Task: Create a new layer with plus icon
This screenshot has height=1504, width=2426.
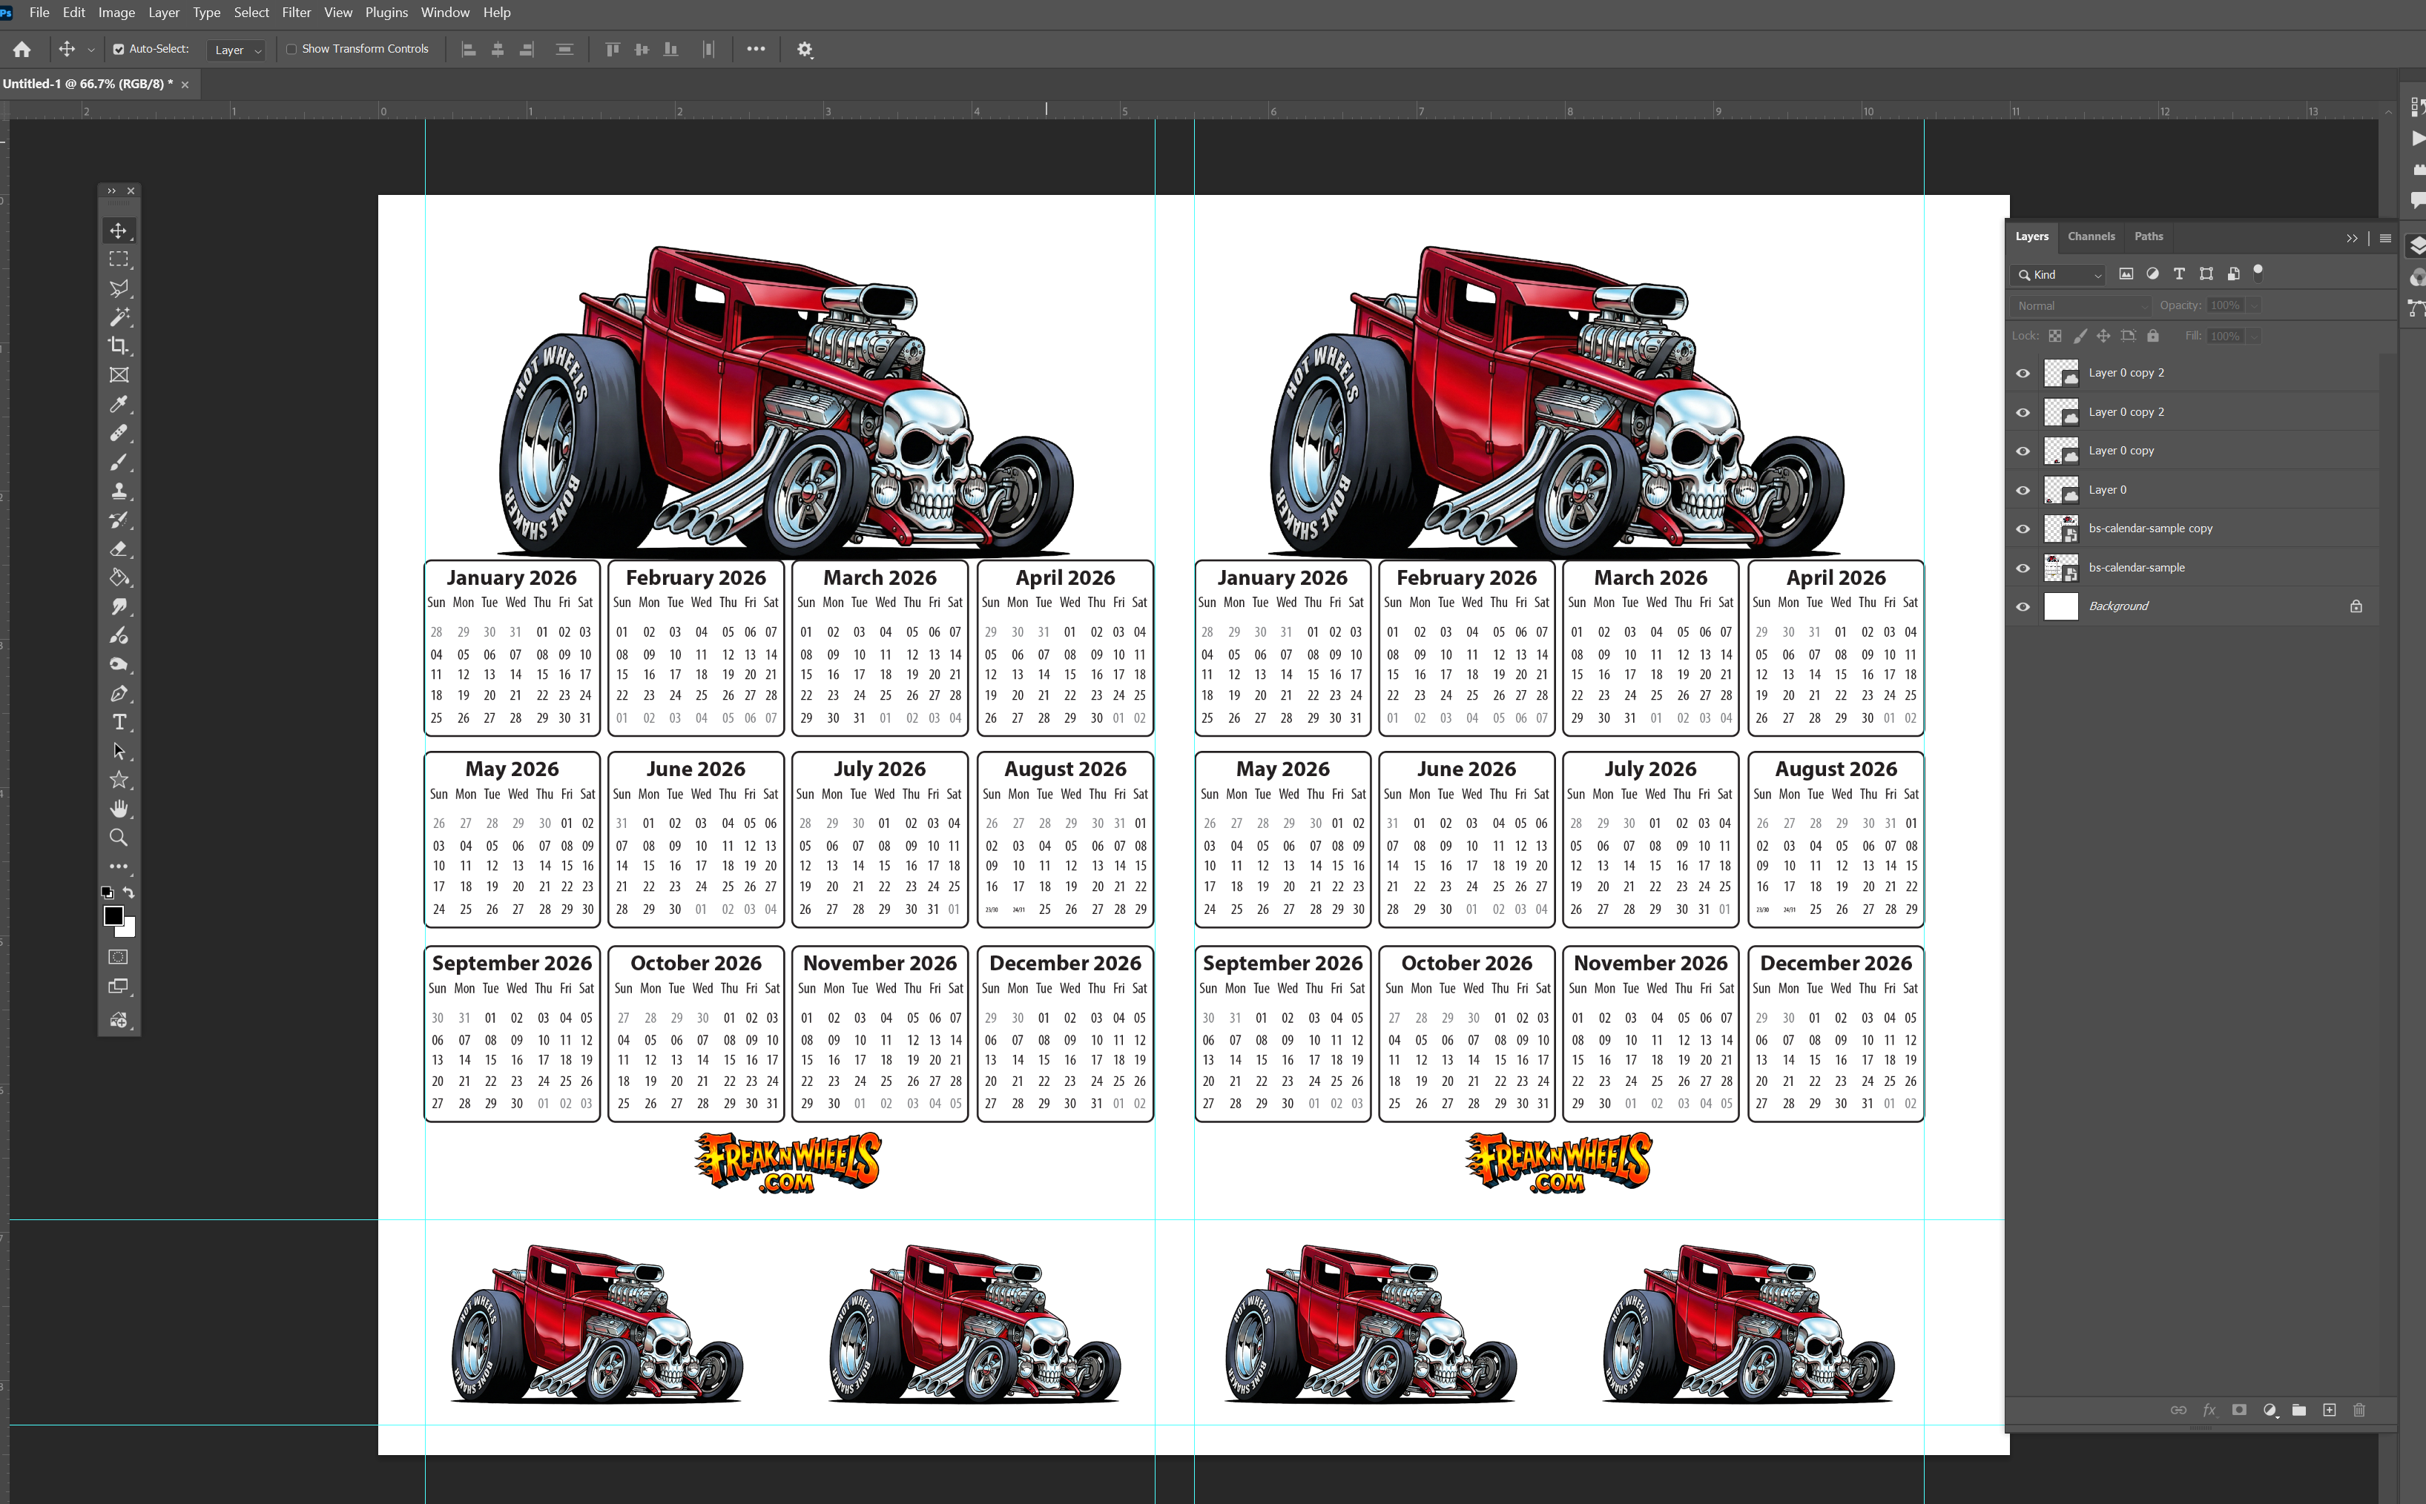Action: click(2329, 1410)
